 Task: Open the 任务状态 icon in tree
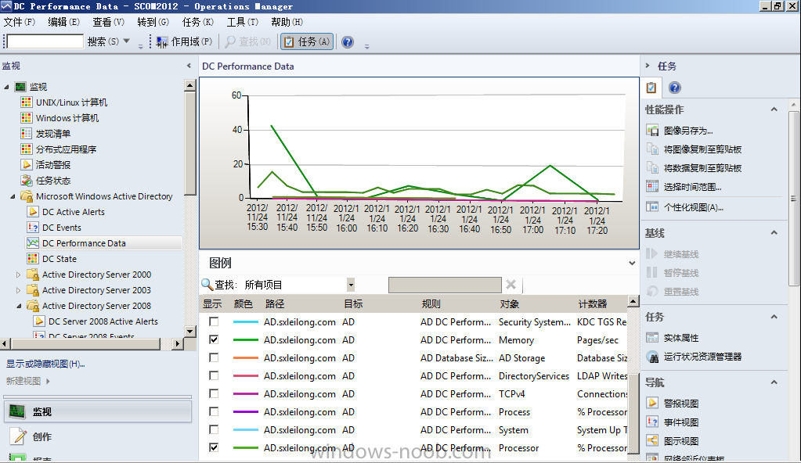click(x=27, y=180)
